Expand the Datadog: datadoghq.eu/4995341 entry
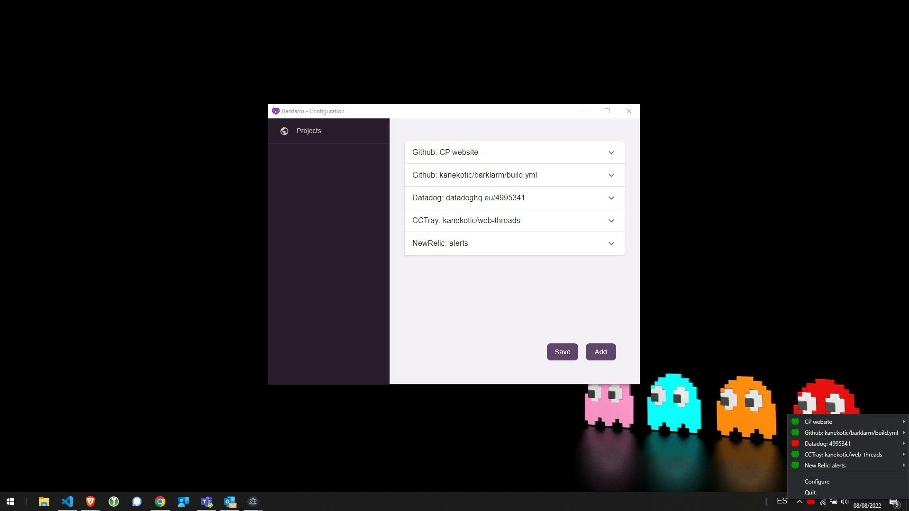909x511 pixels. [x=514, y=198]
